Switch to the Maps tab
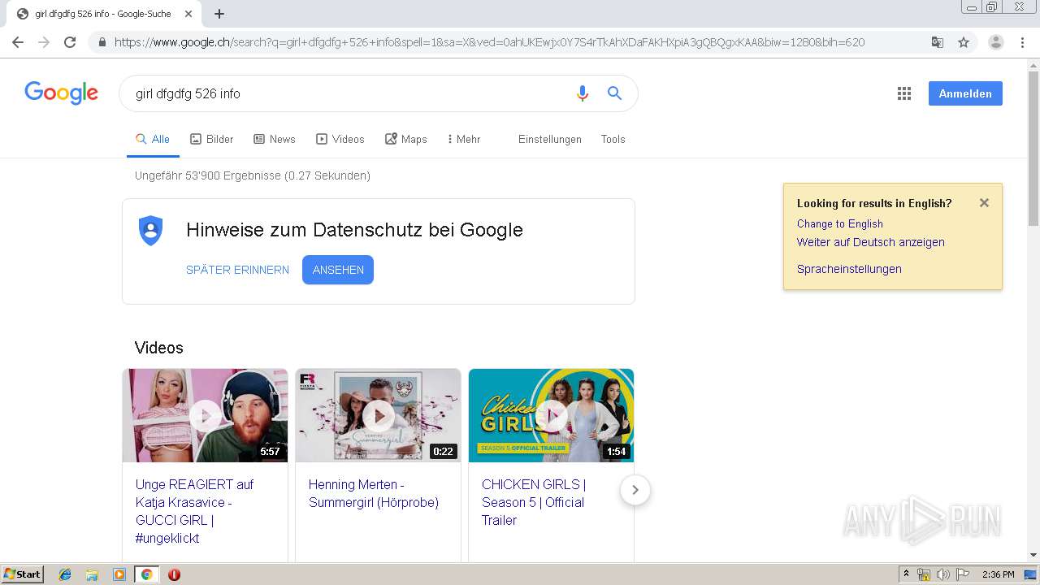 click(405, 139)
